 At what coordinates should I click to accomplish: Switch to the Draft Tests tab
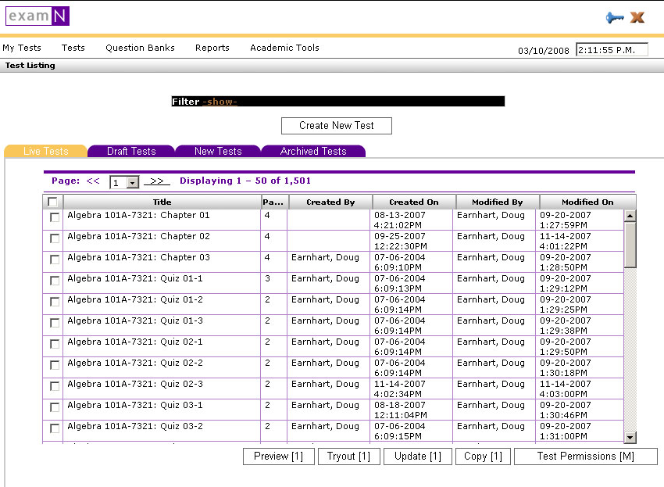pos(130,150)
